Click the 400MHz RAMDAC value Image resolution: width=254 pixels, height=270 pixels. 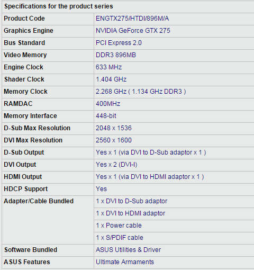108,104
